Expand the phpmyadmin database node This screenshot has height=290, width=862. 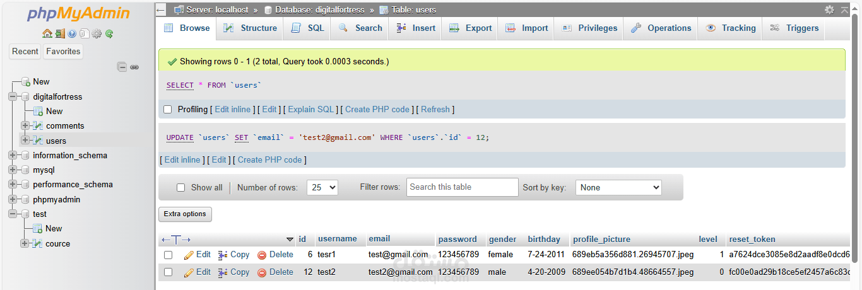pos(13,200)
